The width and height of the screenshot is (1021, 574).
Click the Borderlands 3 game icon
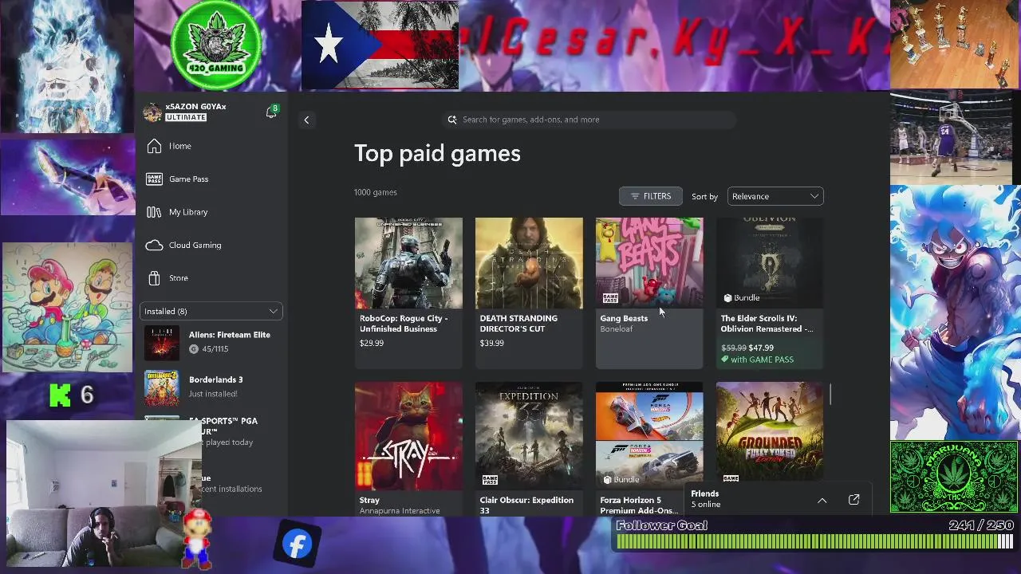162,387
